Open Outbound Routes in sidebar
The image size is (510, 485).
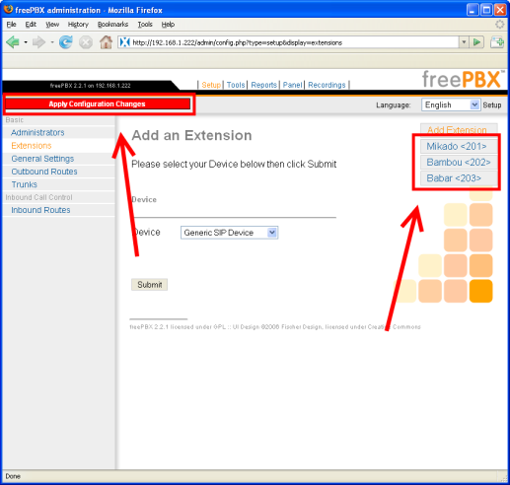44,172
